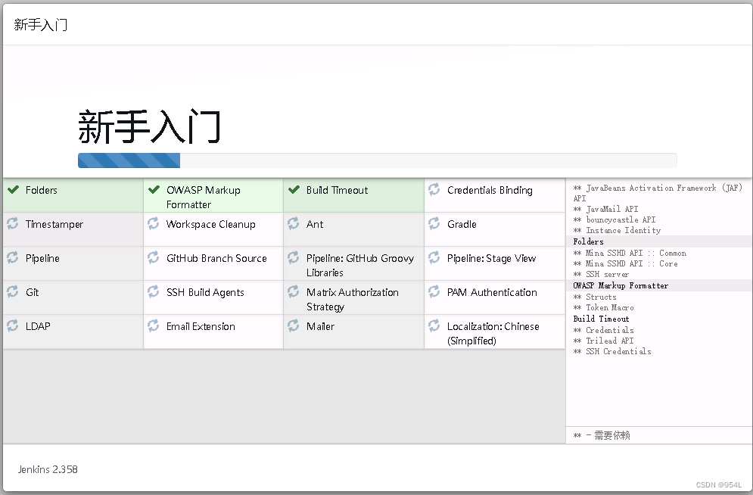Viewport: 753px width, 495px height.
Task: Select the Pipeline: Stage View plugin cell
Action: [491, 258]
